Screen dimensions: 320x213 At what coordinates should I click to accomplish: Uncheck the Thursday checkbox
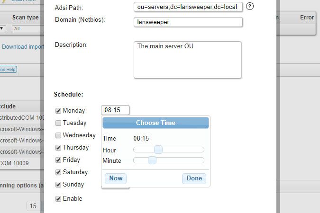tap(58, 148)
